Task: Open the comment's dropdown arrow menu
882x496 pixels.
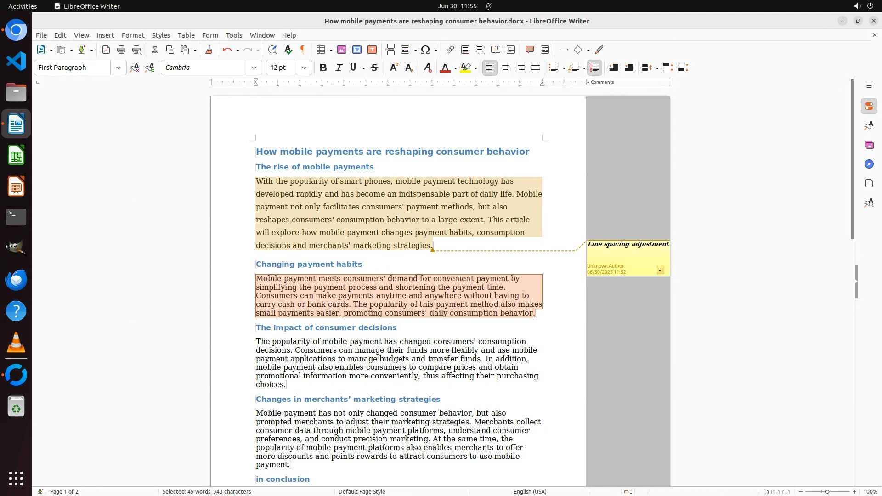Action: 660,271
